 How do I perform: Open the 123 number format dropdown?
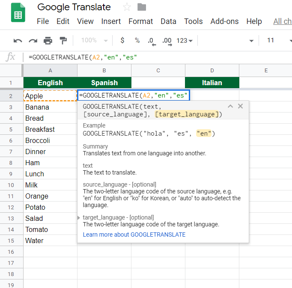coord(185,41)
